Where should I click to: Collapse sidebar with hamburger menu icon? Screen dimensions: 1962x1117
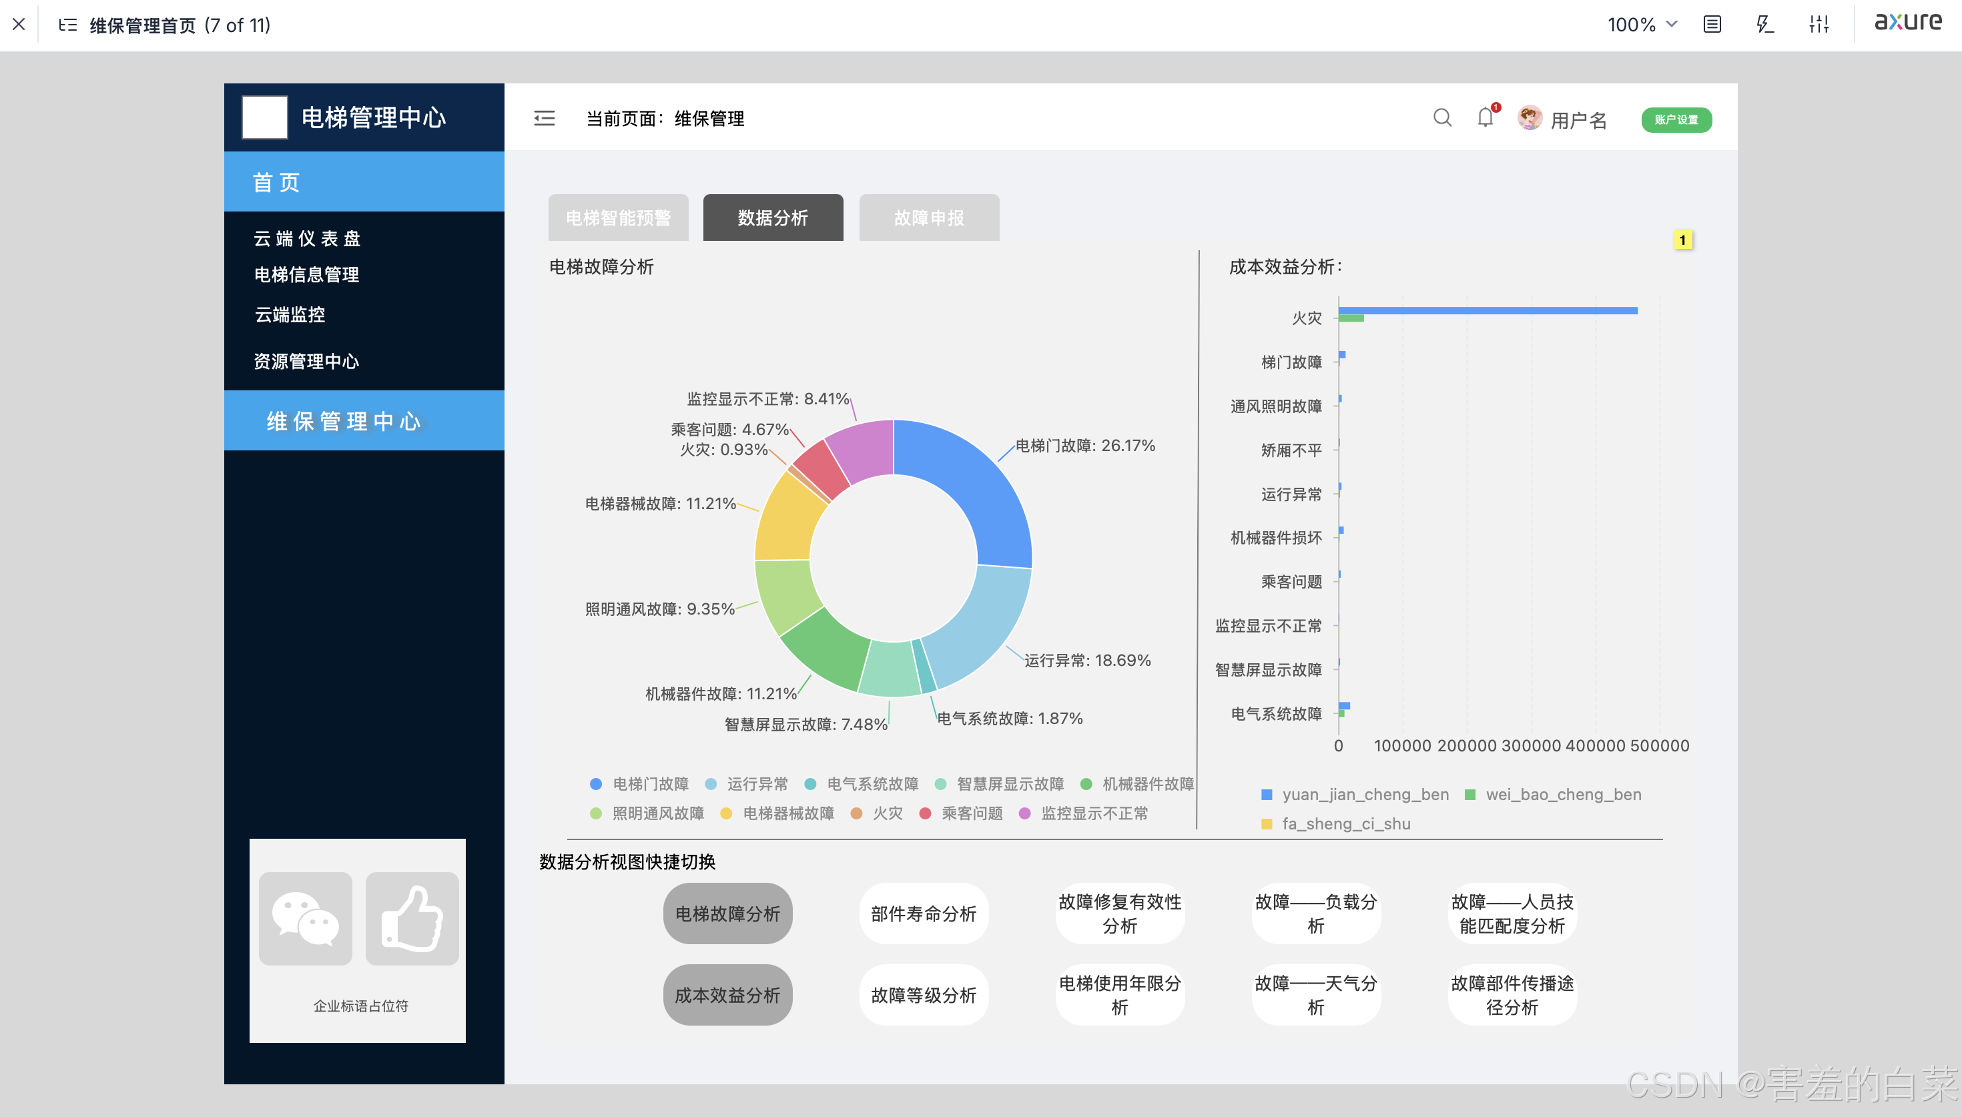(x=544, y=118)
